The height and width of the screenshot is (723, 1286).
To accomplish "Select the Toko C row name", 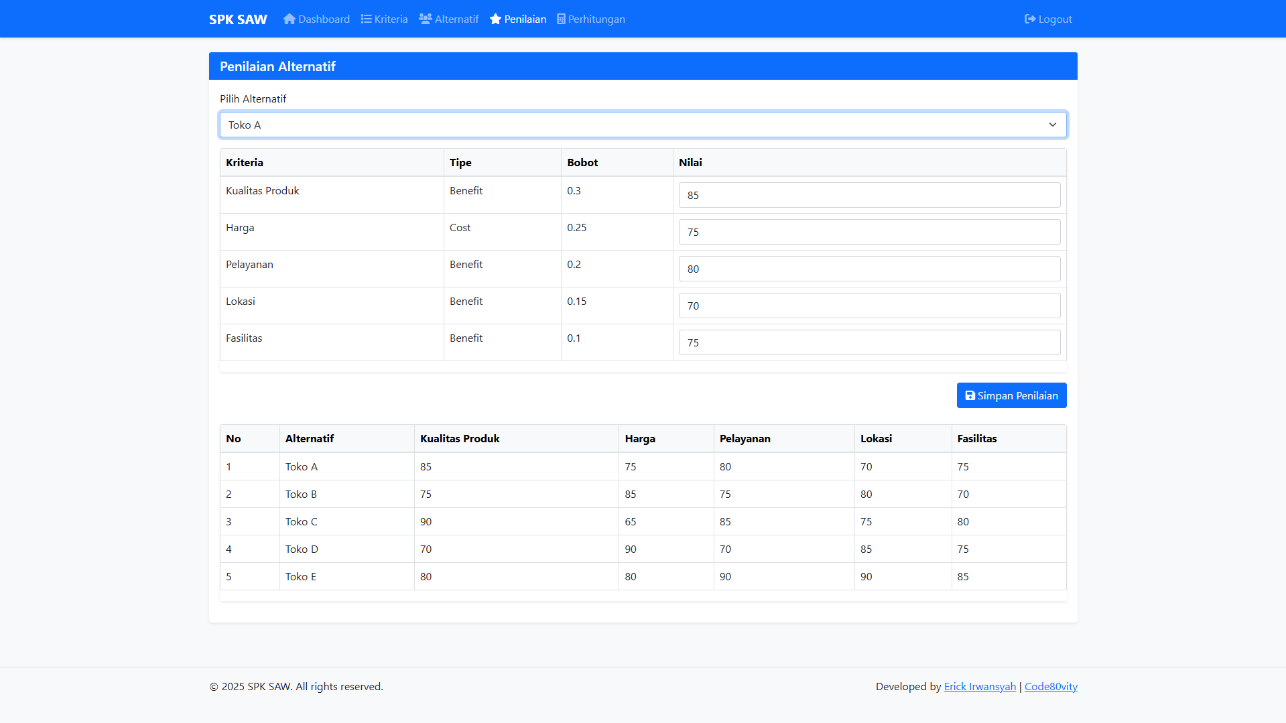I will [302, 521].
